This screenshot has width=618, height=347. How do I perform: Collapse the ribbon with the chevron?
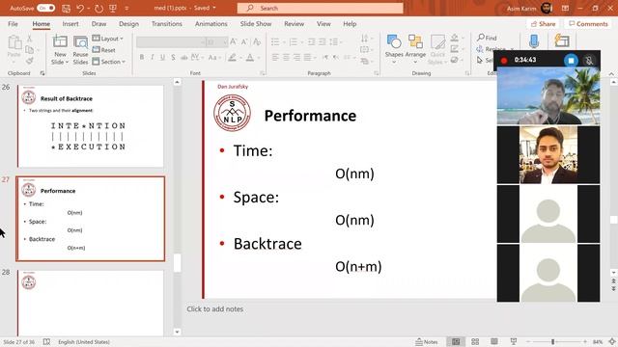[611, 73]
